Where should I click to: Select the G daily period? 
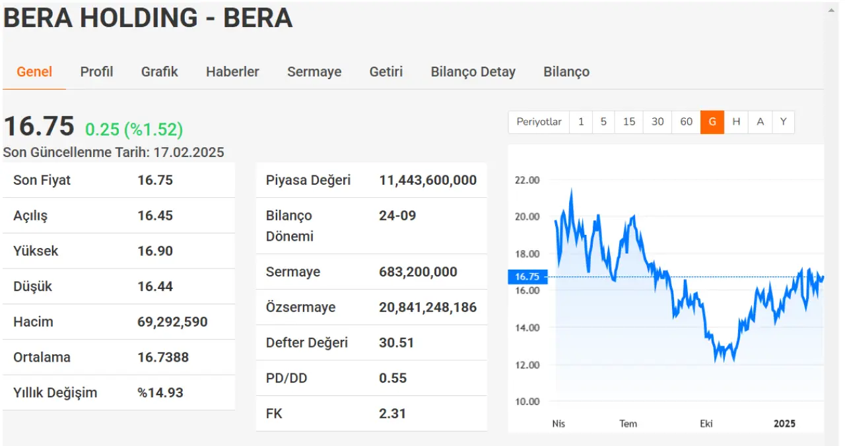click(712, 122)
